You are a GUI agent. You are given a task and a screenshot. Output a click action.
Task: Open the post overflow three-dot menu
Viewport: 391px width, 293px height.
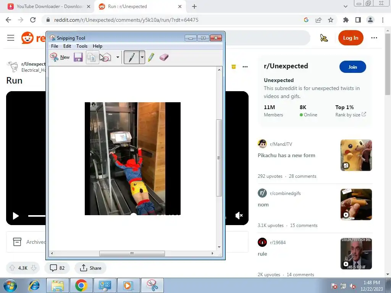pyautogui.click(x=245, y=67)
